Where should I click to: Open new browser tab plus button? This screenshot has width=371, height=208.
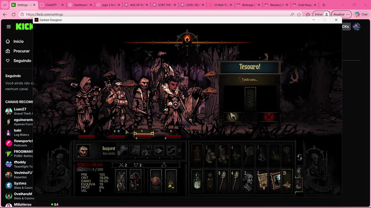(324, 5)
